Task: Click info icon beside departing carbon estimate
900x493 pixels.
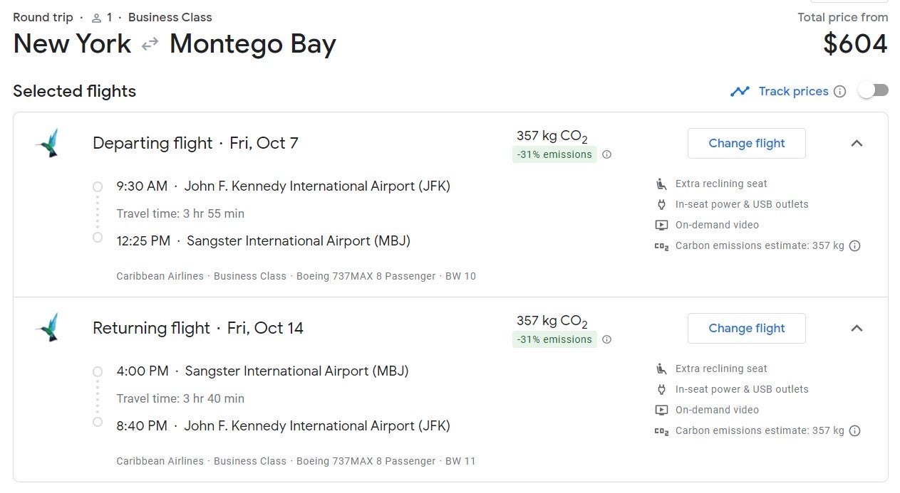Action: point(855,245)
